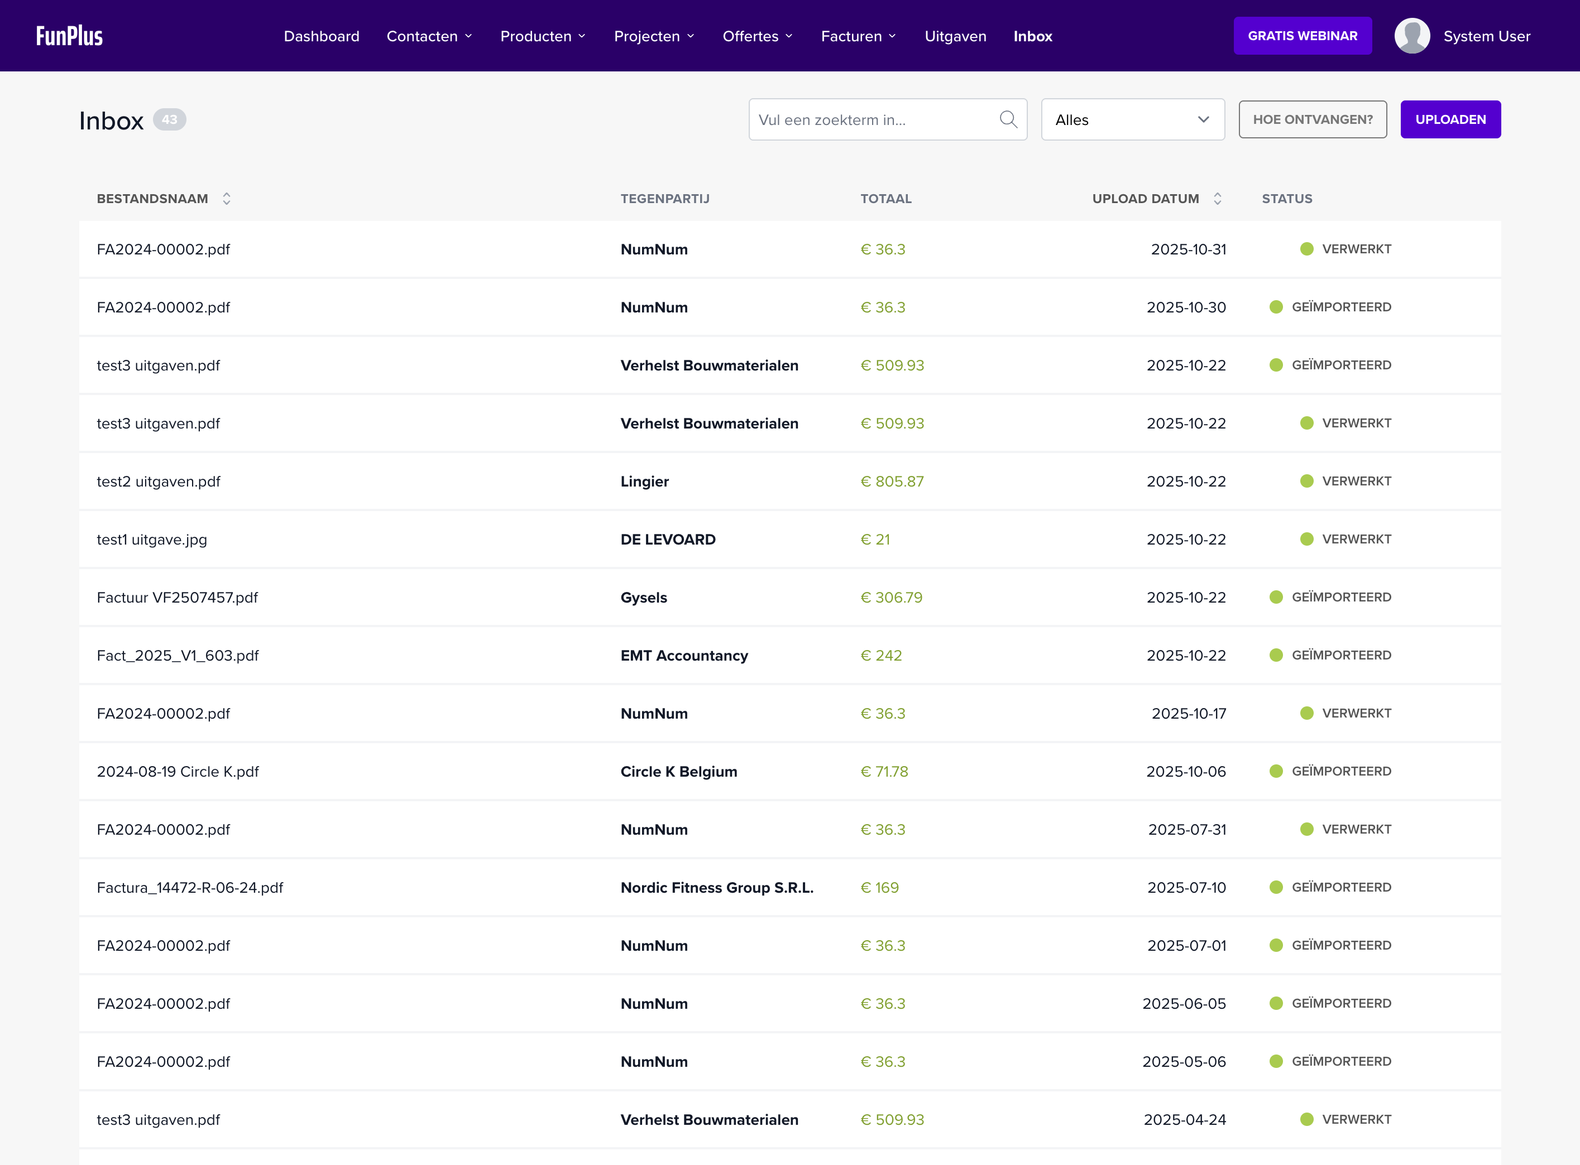Image resolution: width=1580 pixels, height=1165 pixels.
Task: Click the Hoe ontvangen? button
Action: (x=1312, y=120)
